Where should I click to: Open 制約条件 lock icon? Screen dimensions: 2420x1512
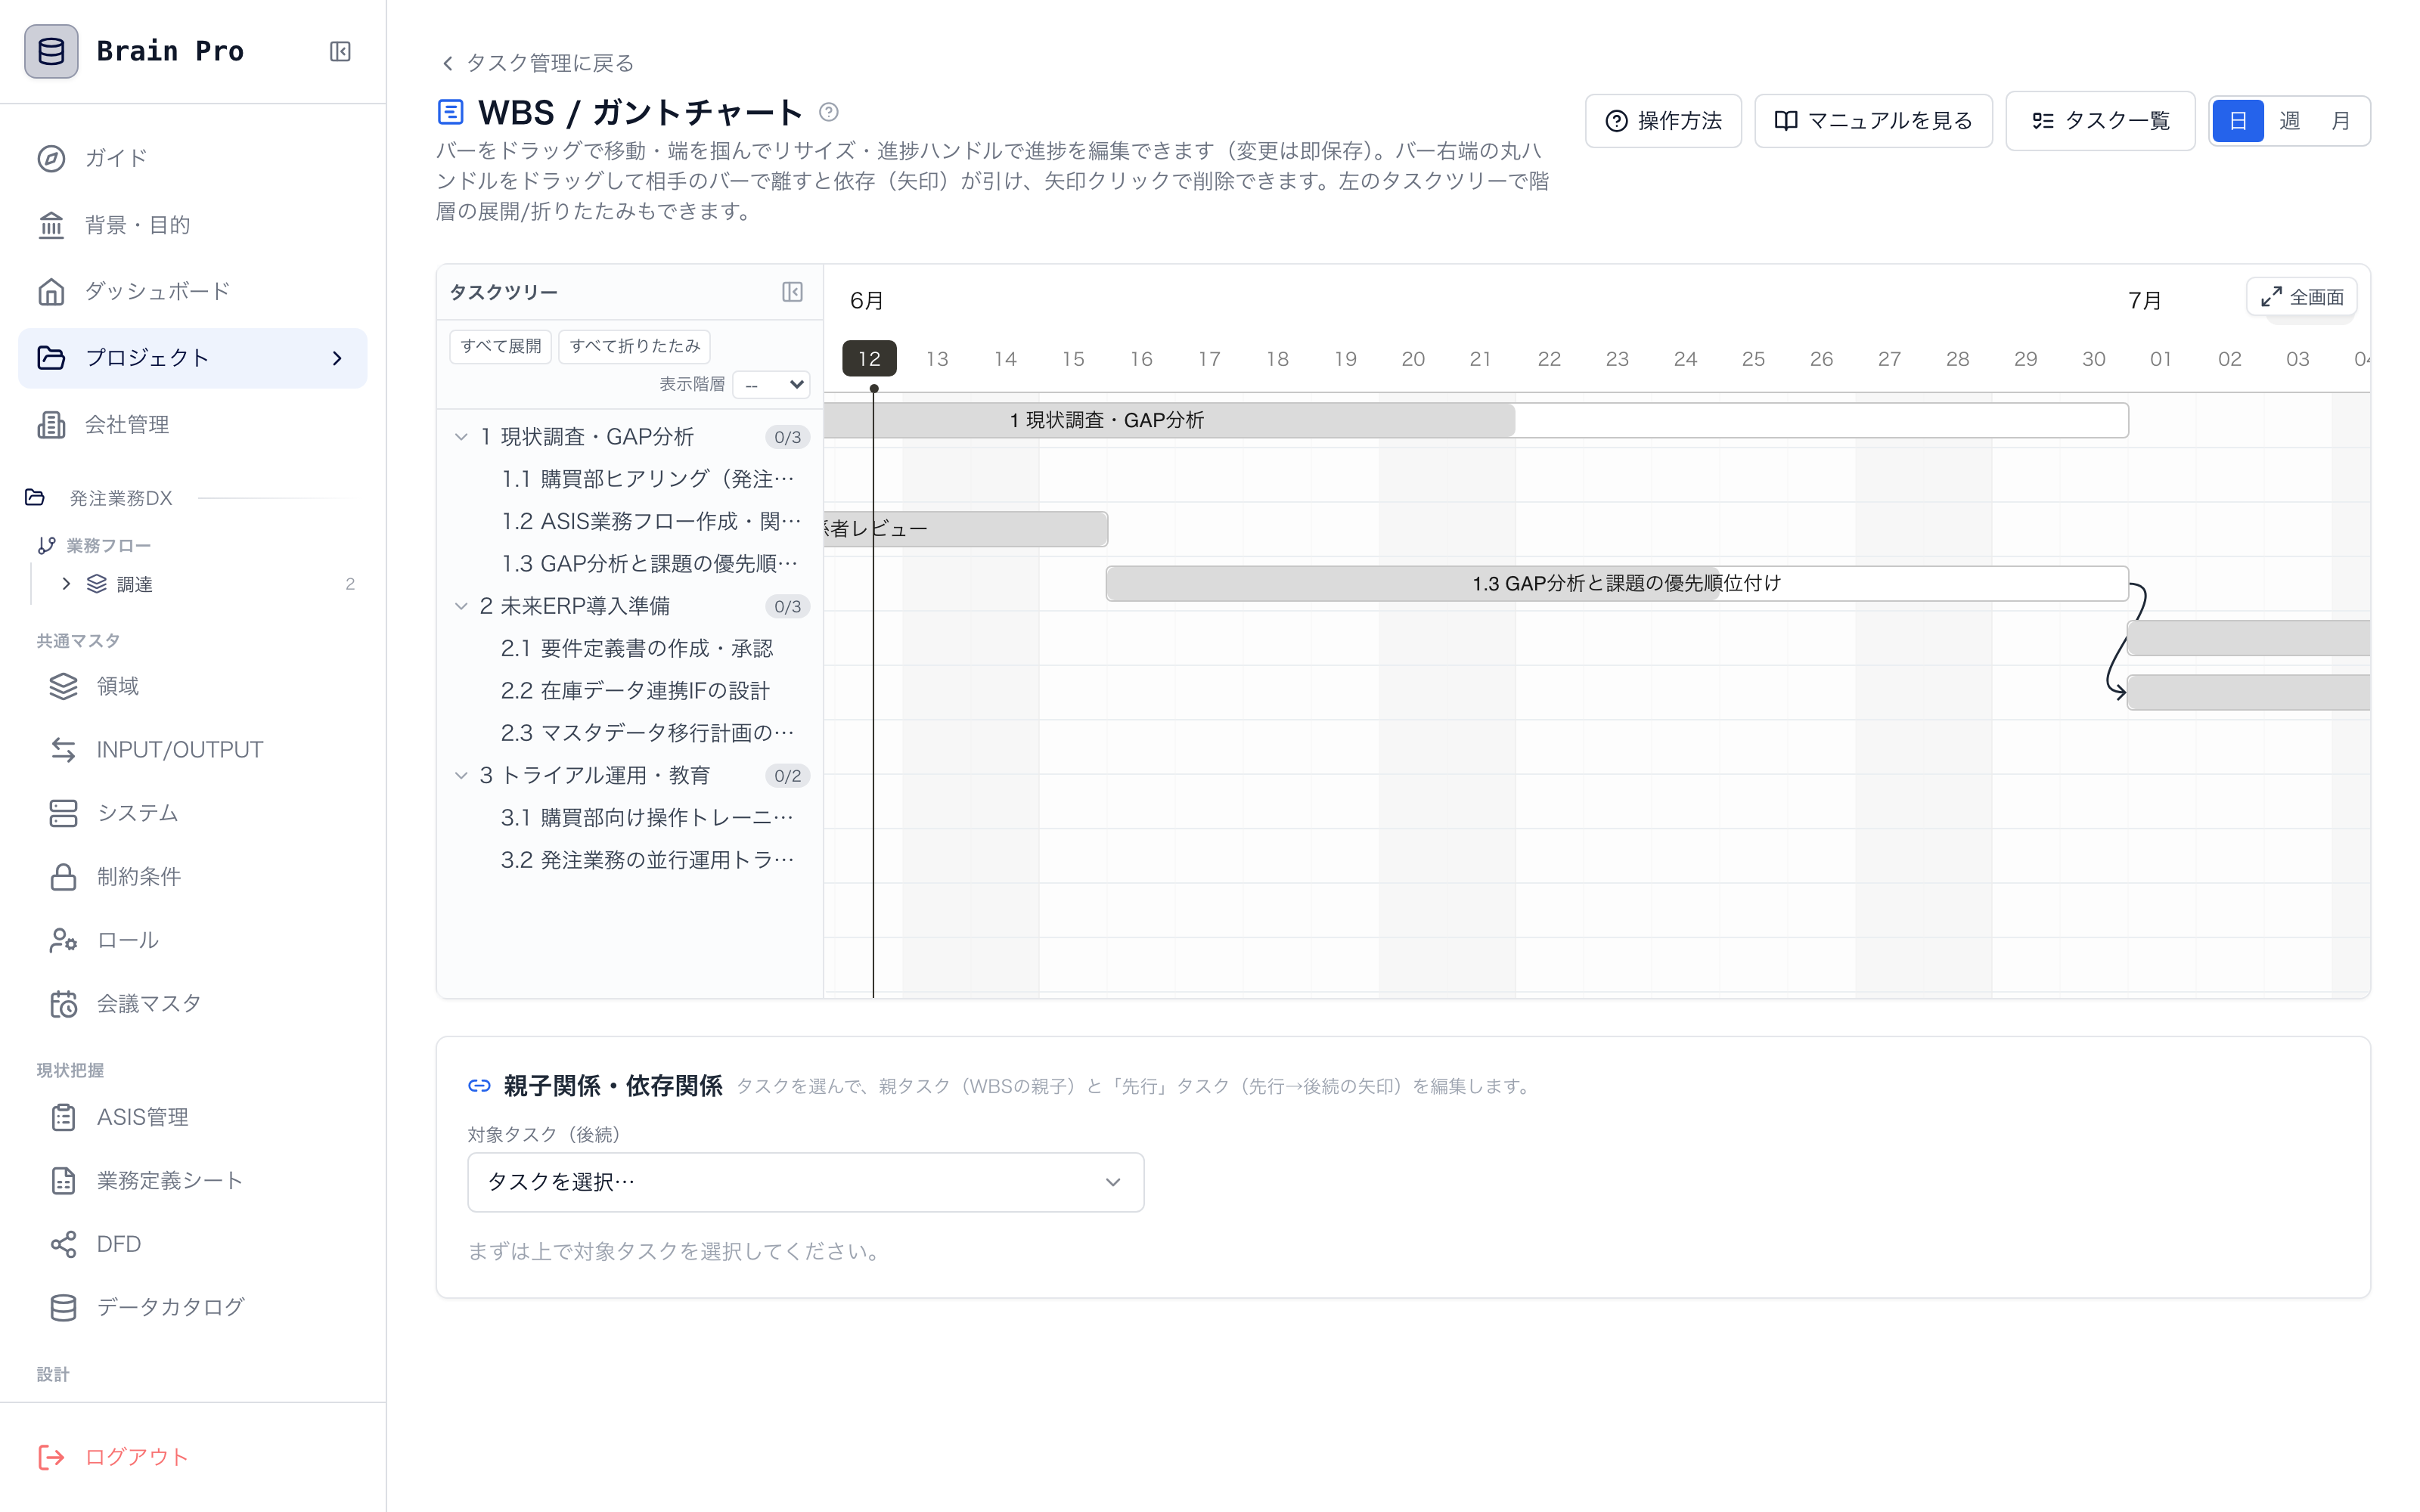click(x=63, y=877)
